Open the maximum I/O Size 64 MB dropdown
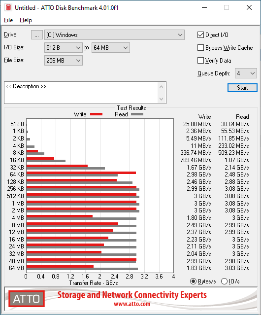The image size is (261, 315). [x=111, y=48]
